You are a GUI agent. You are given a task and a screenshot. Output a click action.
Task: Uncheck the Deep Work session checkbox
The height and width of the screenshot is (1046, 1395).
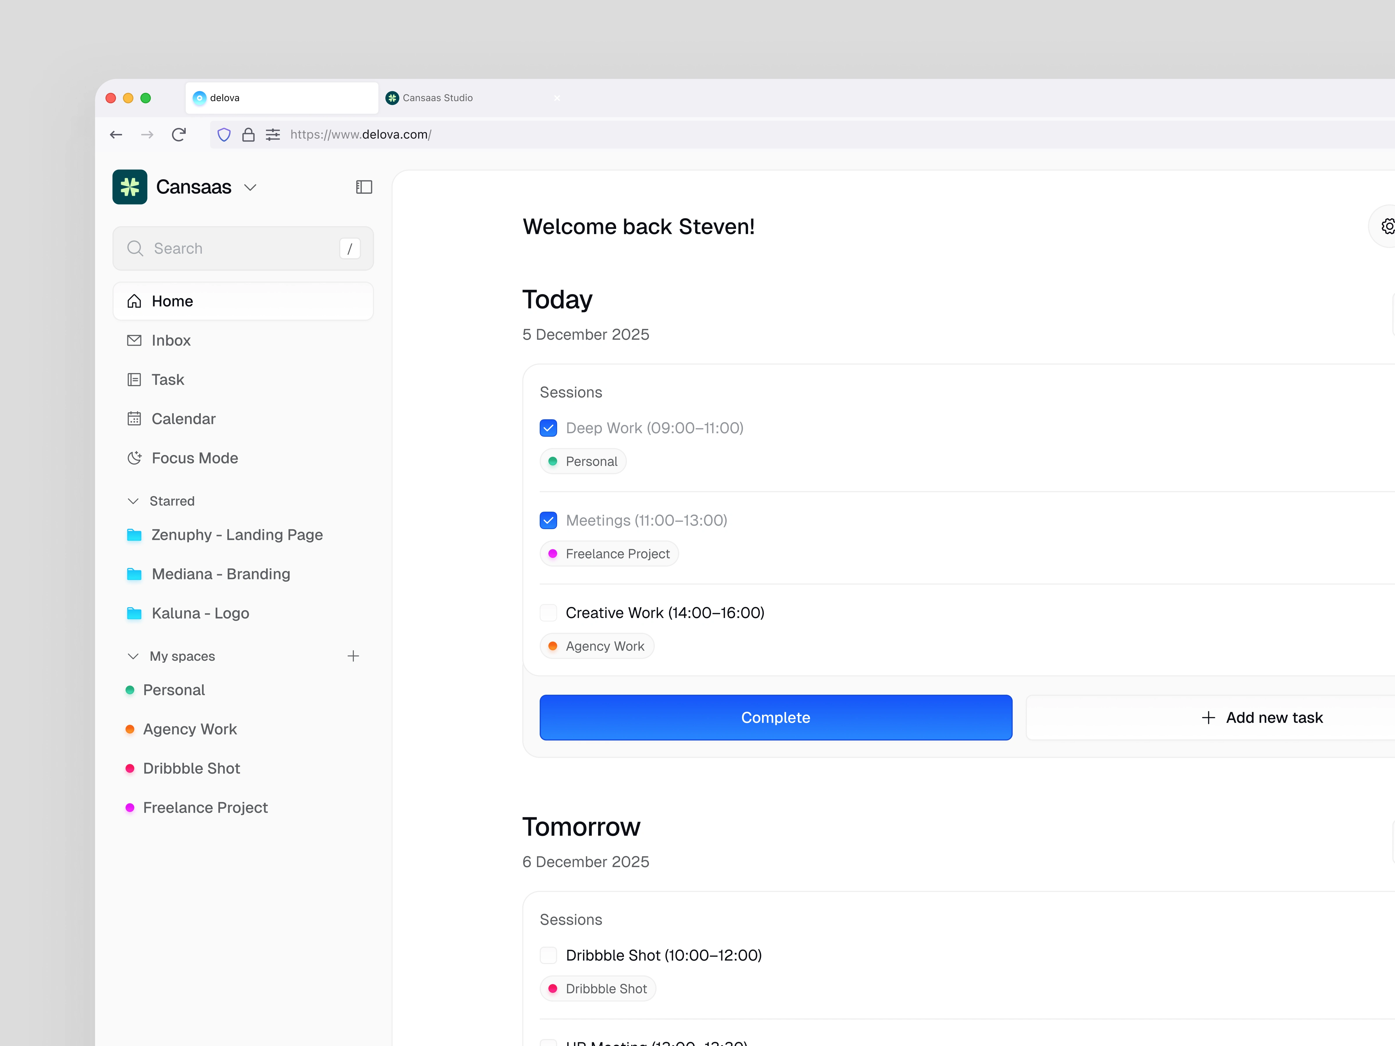click(x=548, y=428)
